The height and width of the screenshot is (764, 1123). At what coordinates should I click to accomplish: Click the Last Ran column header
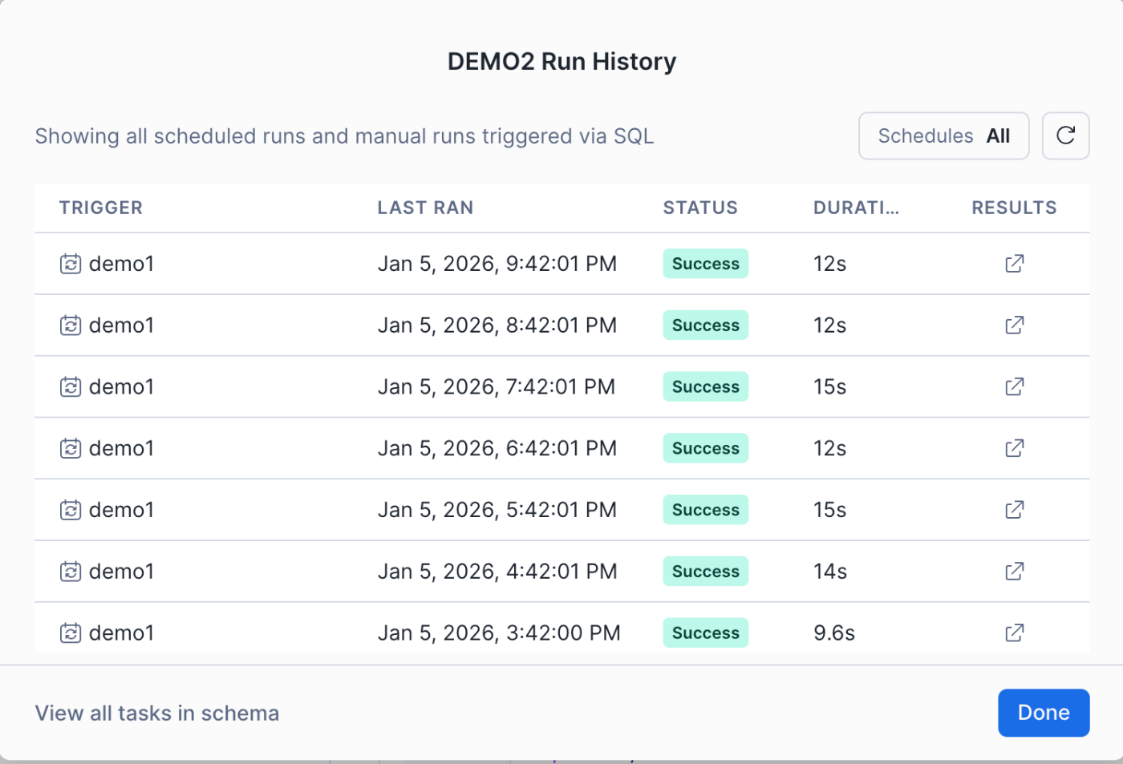coord(425,208)
